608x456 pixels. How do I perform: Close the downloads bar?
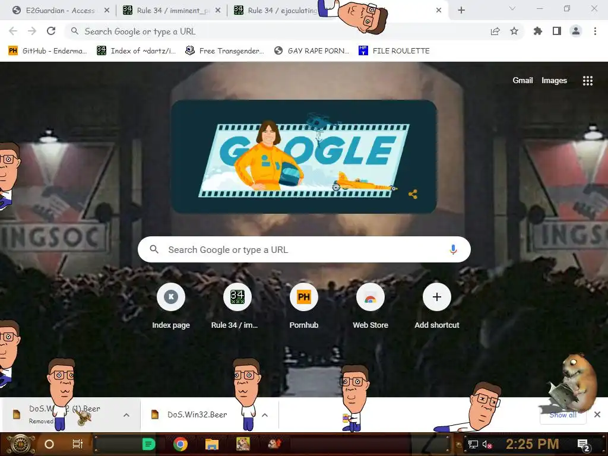pyautogui.click(x=597, y=415)
